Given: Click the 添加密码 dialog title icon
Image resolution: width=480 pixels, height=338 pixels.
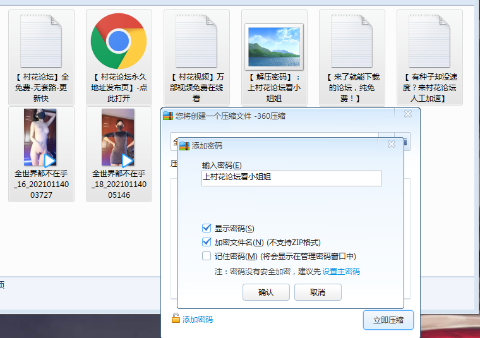Looking at the screenshot, I should click(184, 145).
